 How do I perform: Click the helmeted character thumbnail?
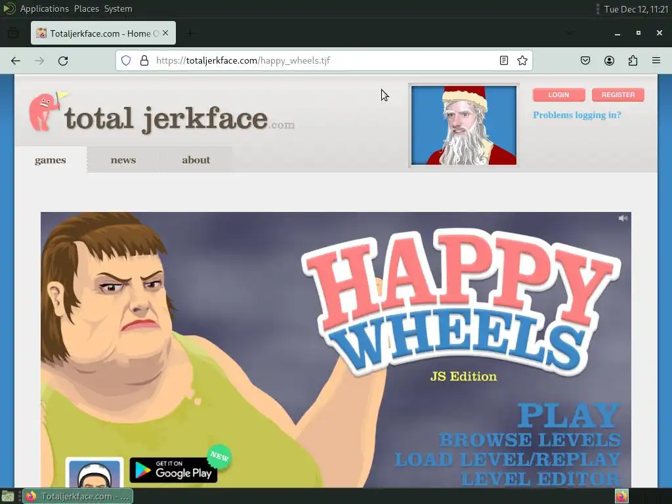point(94,472)
